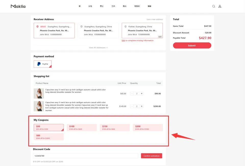Open first product name link at $45.00
The width and height of the screenshot is (245, 166).
pyautogui.click(x=76, y=91)
